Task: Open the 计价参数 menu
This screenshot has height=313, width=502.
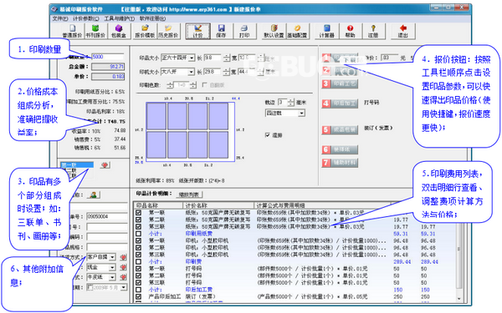Action: coord(86,18)
